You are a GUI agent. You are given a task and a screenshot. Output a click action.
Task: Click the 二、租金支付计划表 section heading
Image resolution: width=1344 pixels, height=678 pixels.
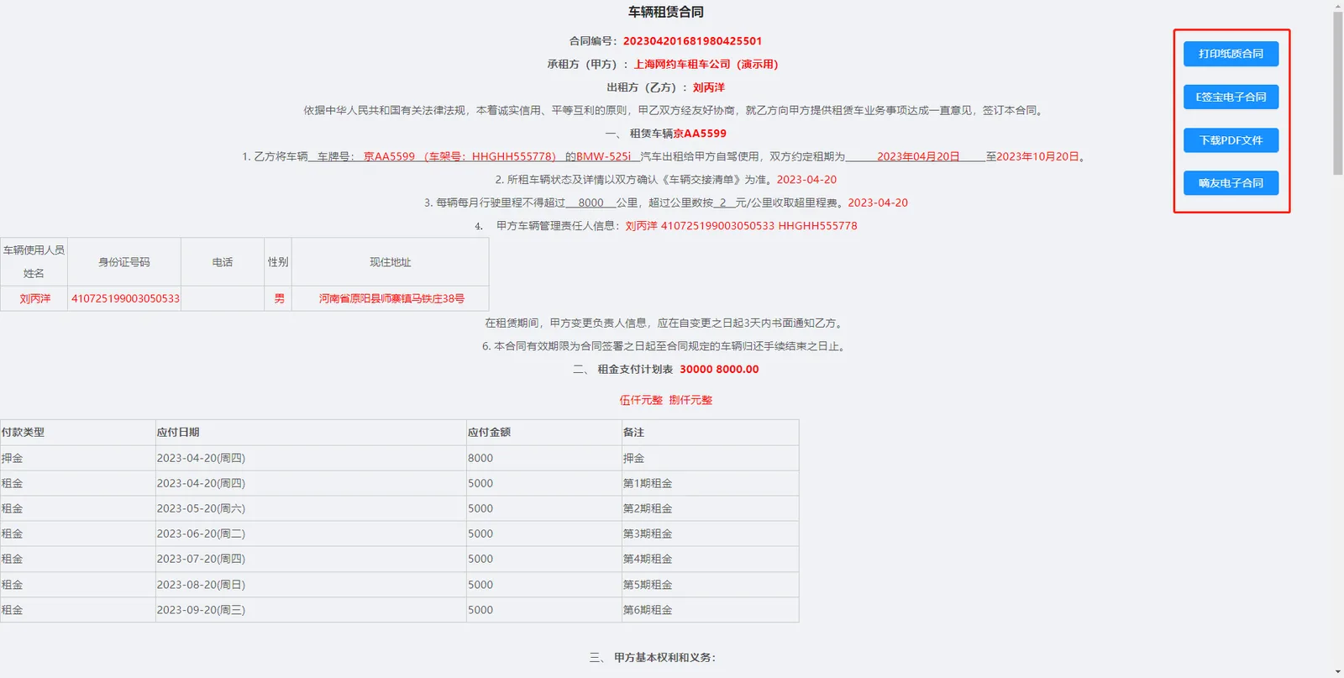[x=623, y=370]
